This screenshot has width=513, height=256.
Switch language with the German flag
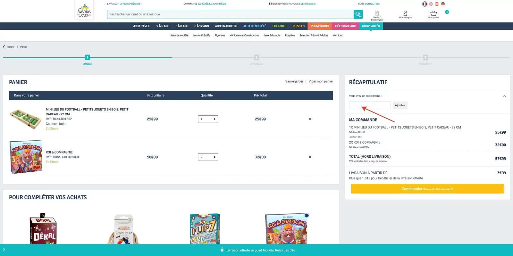(443, 4)
